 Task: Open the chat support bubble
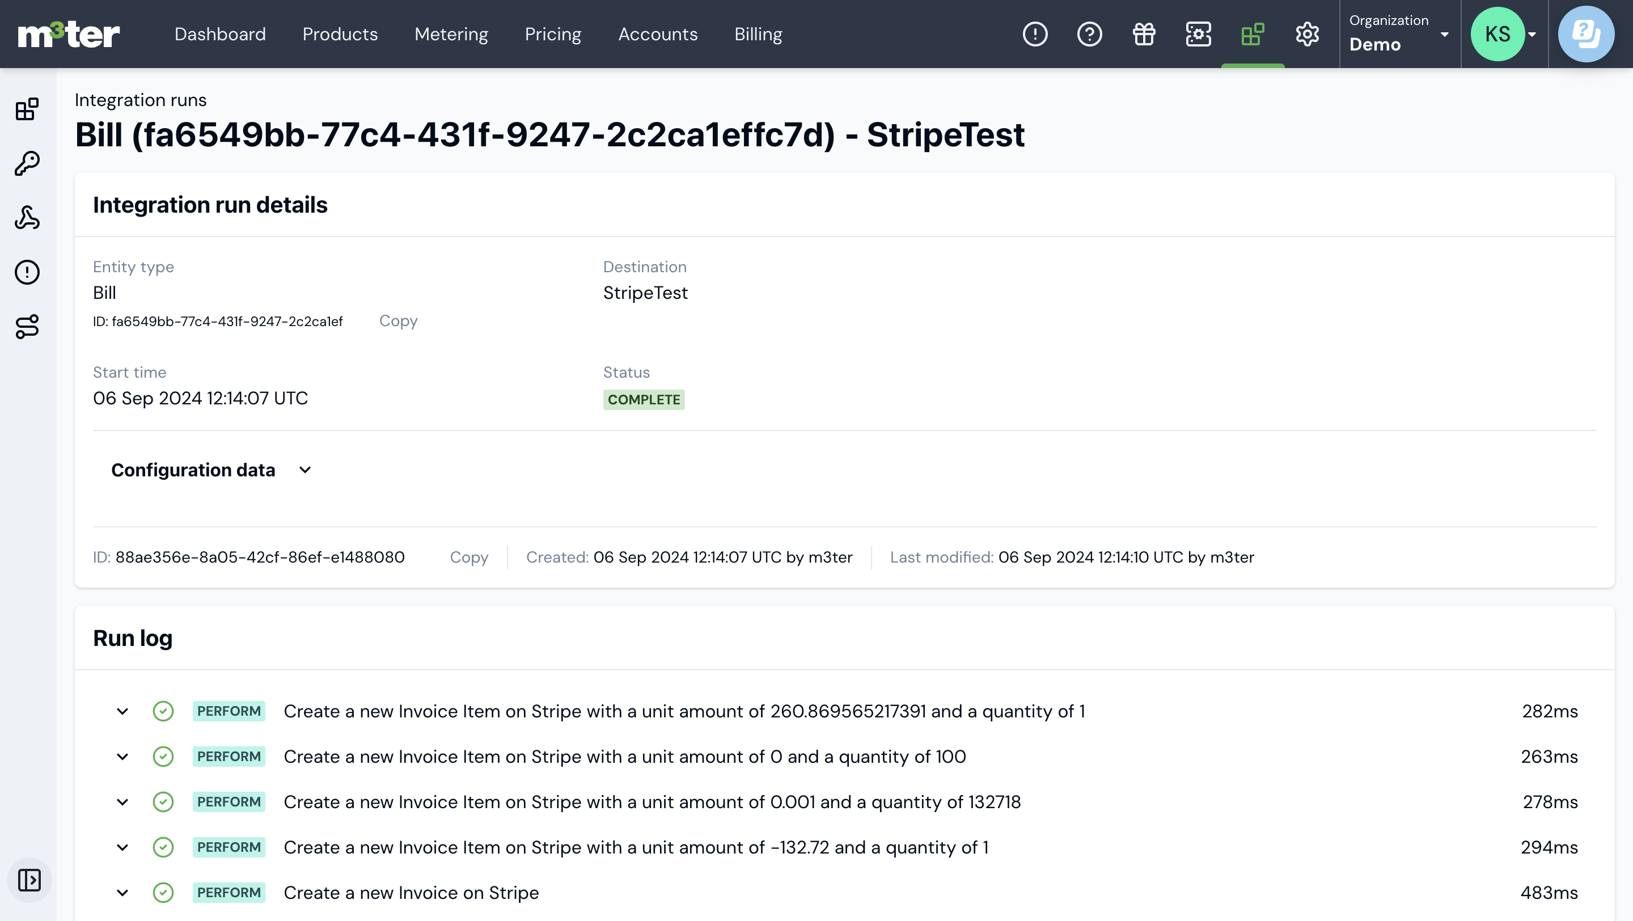pos(1585,34)
